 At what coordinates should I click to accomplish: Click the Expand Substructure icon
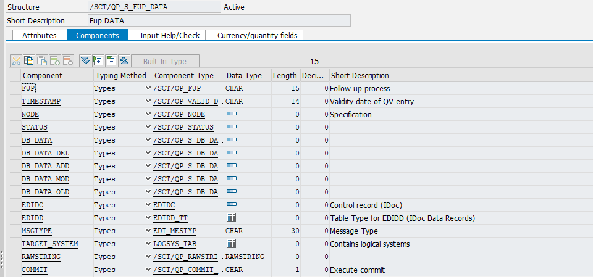tap(98, 60)
